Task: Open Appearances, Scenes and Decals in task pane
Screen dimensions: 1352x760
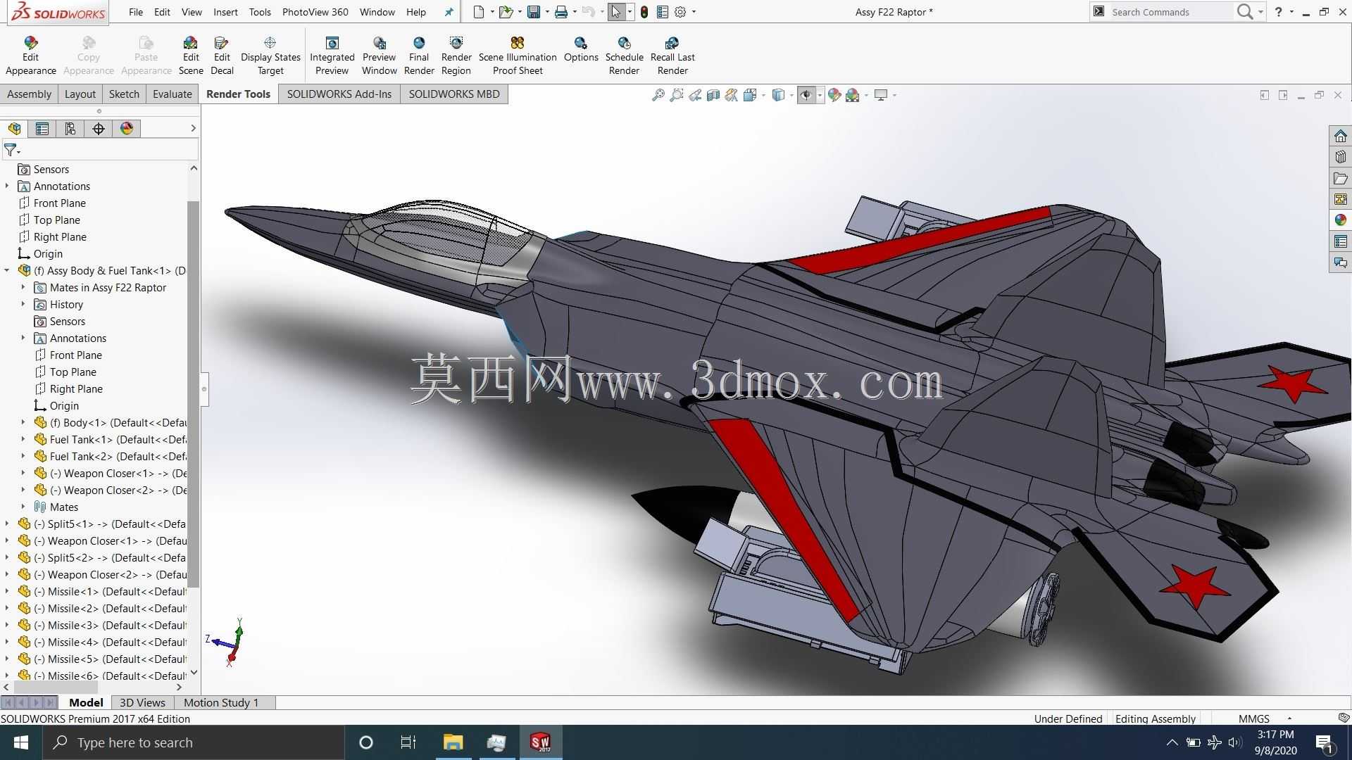Action: [1341, 220]
